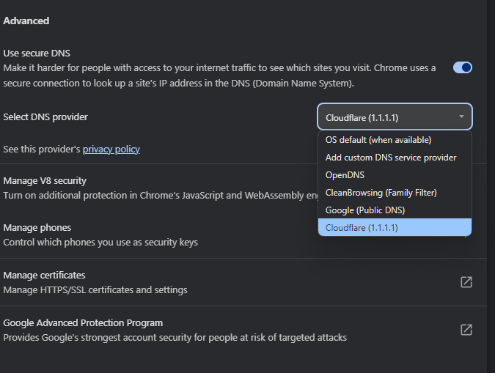Screen dimensions: 495x373
Task: Choose "Add custom DNS service provider" option
Action: 391,158
